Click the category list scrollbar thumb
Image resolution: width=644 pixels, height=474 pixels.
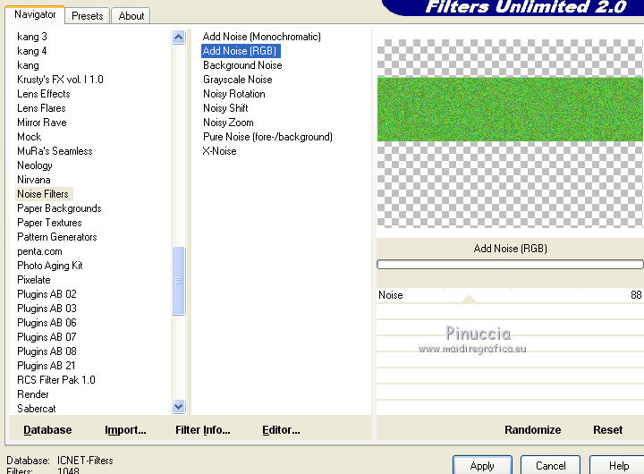(178, 281)
